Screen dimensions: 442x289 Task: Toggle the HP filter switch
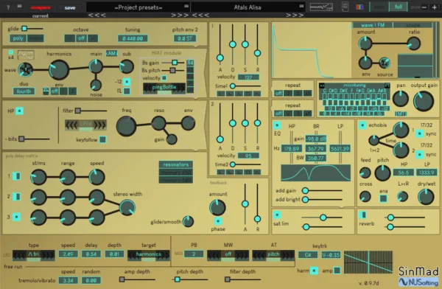click(19, 111)
